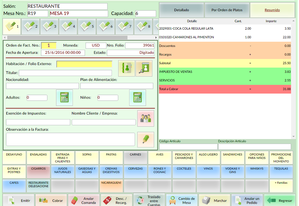The image size is (299, 206).
Task: Open the calculator next to Niños
Action: pyautogui.click(x=138, y=98)
